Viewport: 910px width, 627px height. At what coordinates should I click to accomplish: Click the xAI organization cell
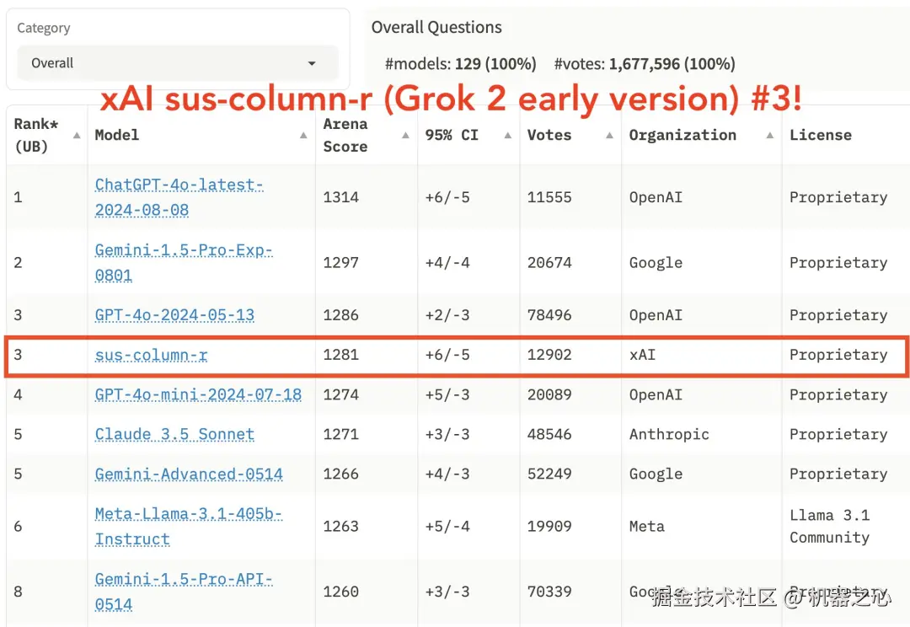point(642,355)
